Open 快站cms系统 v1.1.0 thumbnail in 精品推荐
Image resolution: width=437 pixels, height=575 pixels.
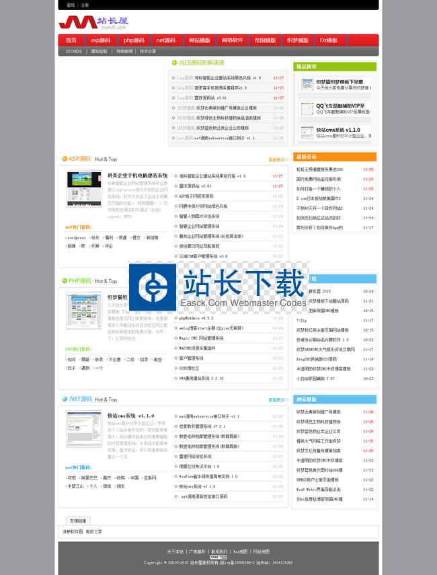click(307, 132)
